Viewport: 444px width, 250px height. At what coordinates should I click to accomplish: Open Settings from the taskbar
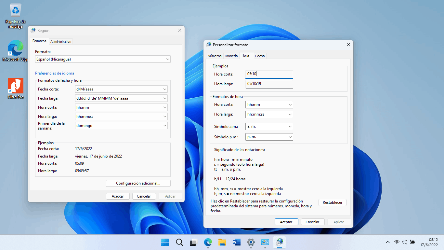pyautogui.click(x=251, y=242)
